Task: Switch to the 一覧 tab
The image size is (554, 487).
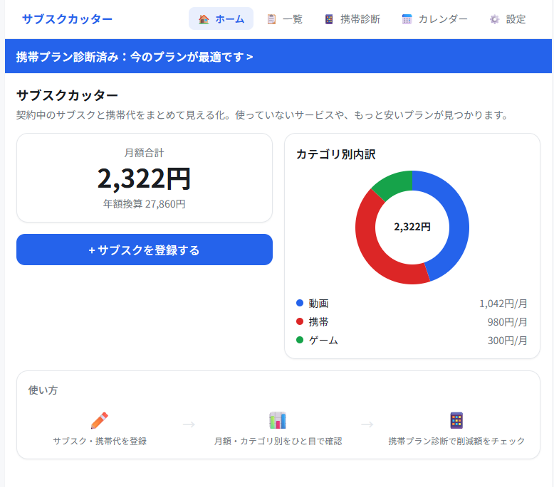Action: (285, 18)
